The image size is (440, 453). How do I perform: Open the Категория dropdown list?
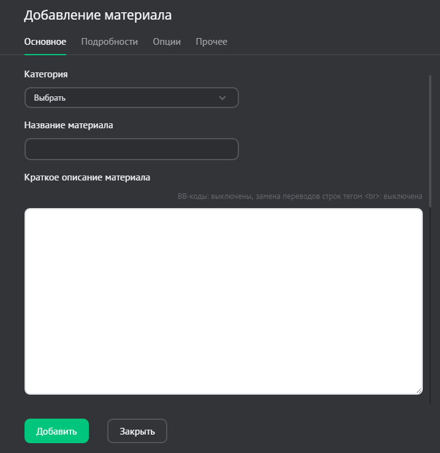131,98
